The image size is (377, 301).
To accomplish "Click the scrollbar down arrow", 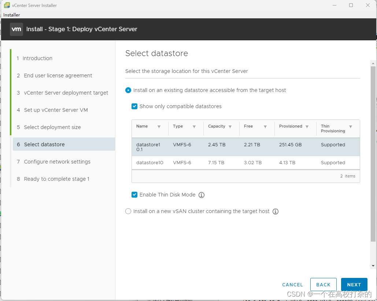I will pos(373,266).
